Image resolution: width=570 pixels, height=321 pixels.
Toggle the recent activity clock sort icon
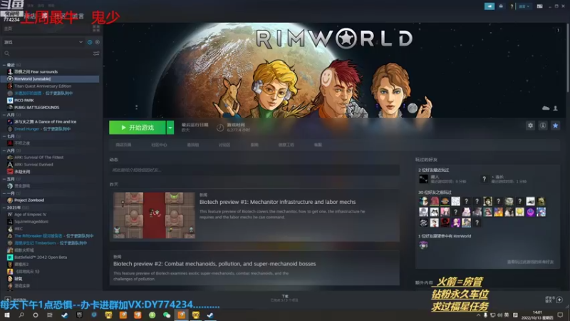click(x=90, y=42)
